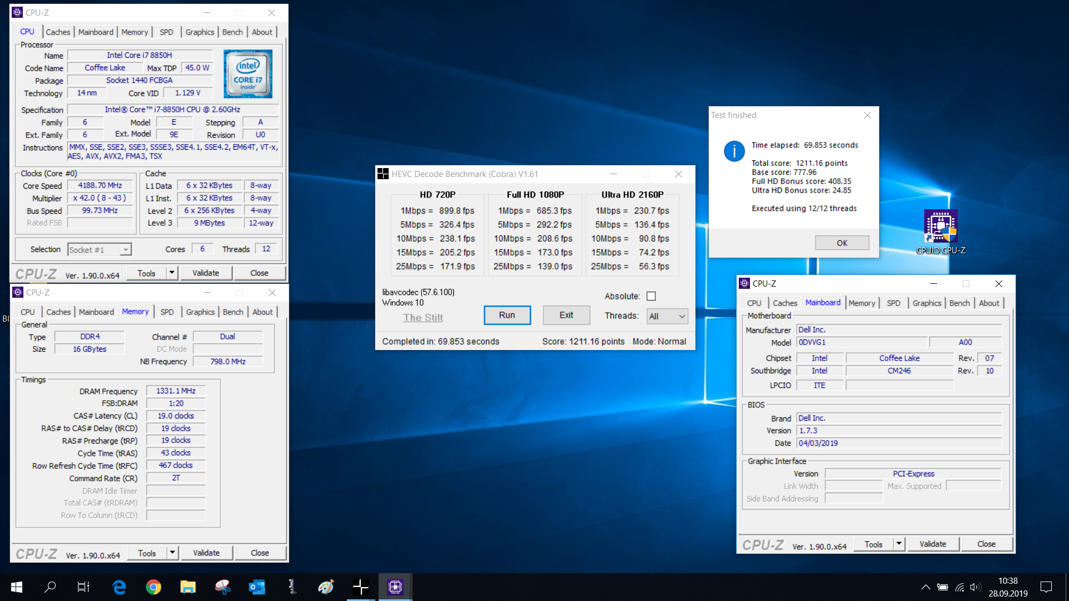Expand Tools arrow in Mainboard CPU-Z window
This screenshot has height=601, width=1069.
899,544
